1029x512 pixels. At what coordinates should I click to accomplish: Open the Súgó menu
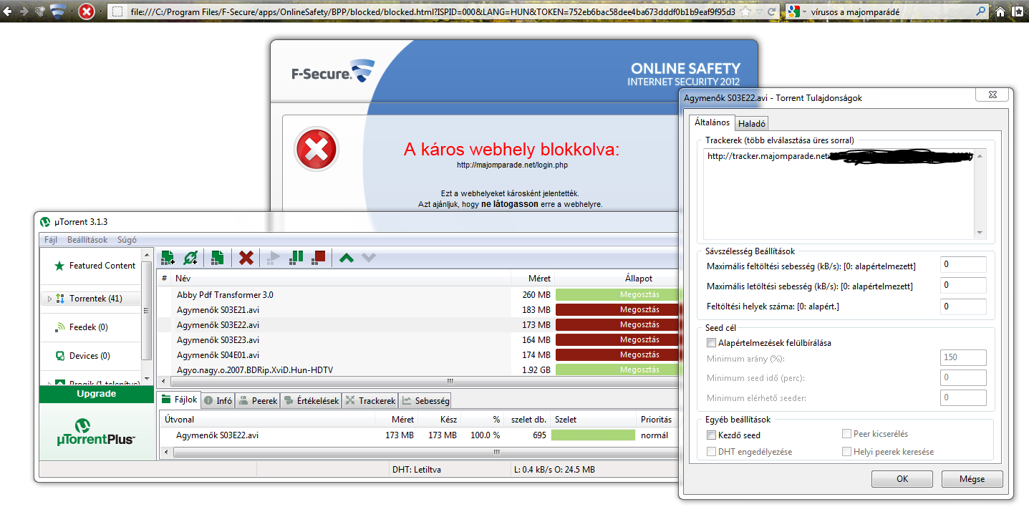[125, 240]
